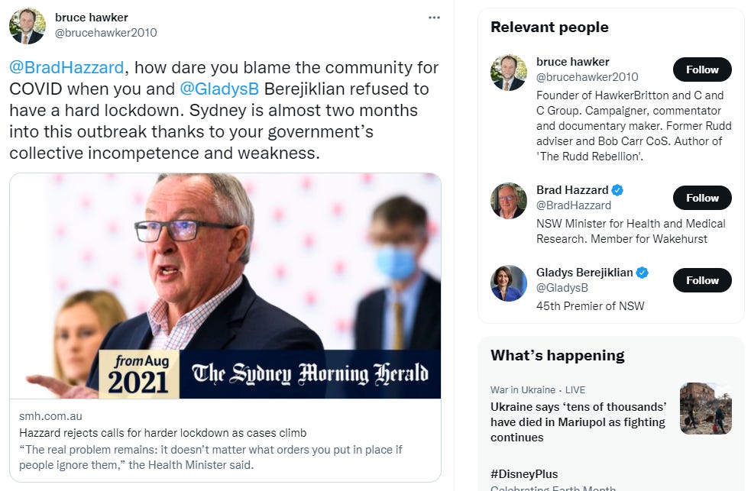Click Gladys Berejiklian's verified badge icon
Image resolution: width=751 pixels, height=491 pixels.
tap(643, 273)
